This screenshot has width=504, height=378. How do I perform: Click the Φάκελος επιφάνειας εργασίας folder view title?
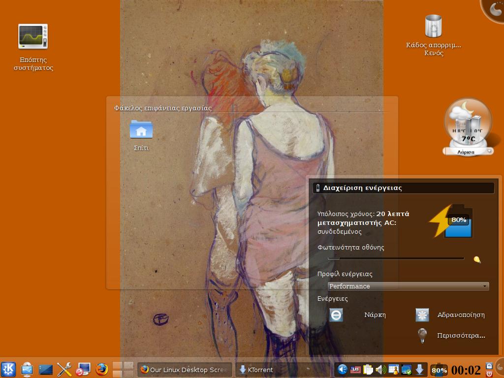[163, 108]
